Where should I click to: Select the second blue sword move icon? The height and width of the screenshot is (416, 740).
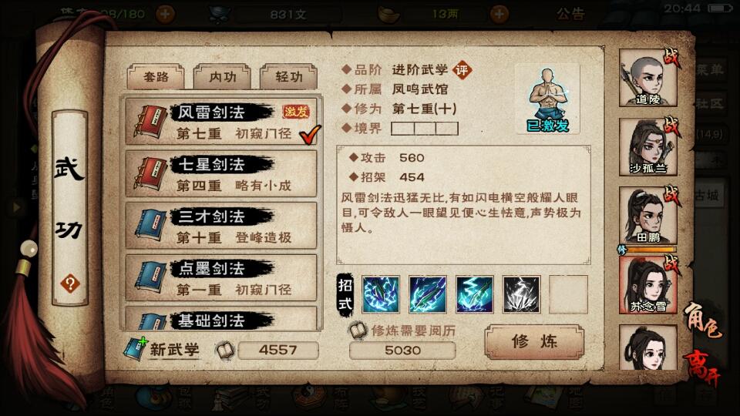[428, 294]
